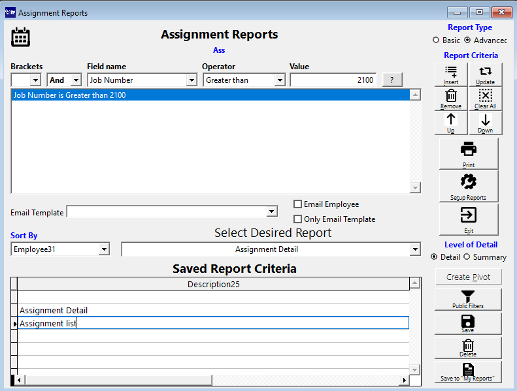Image resolution: width=517 pixels, height=391 pixels.
Task: Click the Insert criteria icon
Action: click(451, 74)
